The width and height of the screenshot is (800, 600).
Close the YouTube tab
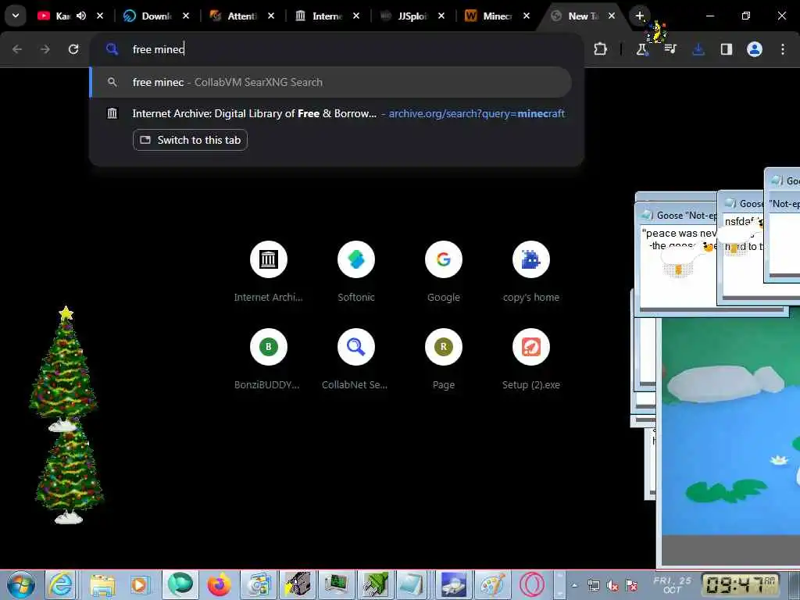click(x=100, y=16)
